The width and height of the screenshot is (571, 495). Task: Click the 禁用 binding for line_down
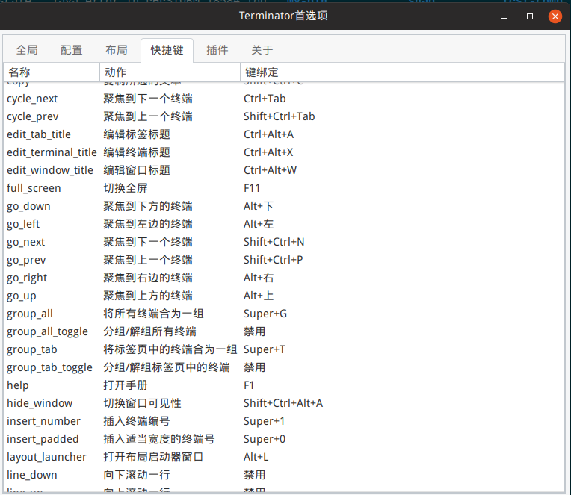(x=255, y=475)
